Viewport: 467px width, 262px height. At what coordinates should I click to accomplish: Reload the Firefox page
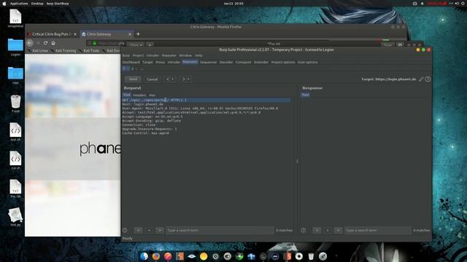click(x=45, y=43)
